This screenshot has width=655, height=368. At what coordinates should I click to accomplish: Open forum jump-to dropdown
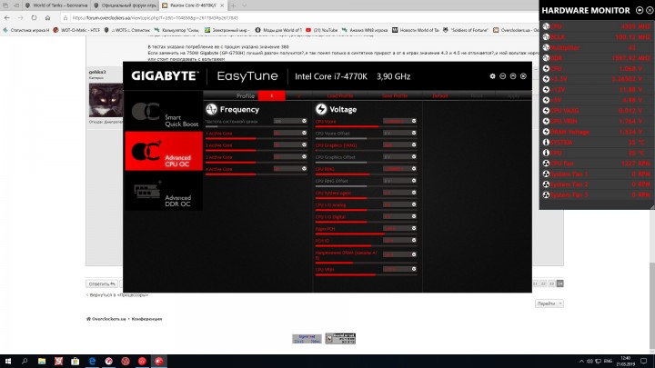click(x=549, y=303)
